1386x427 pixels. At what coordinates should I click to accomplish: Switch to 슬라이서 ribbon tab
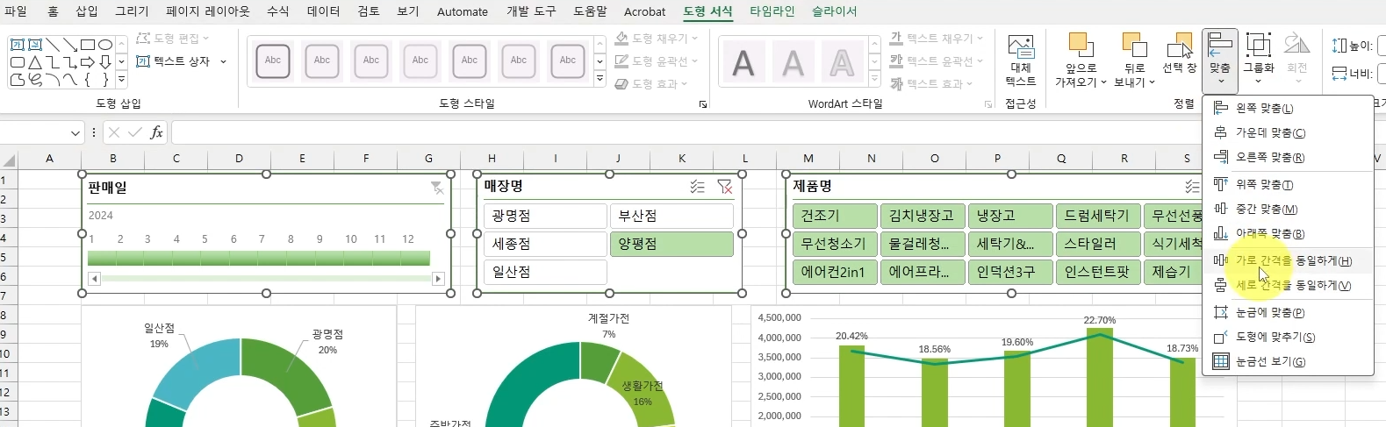tap(834, 11)
